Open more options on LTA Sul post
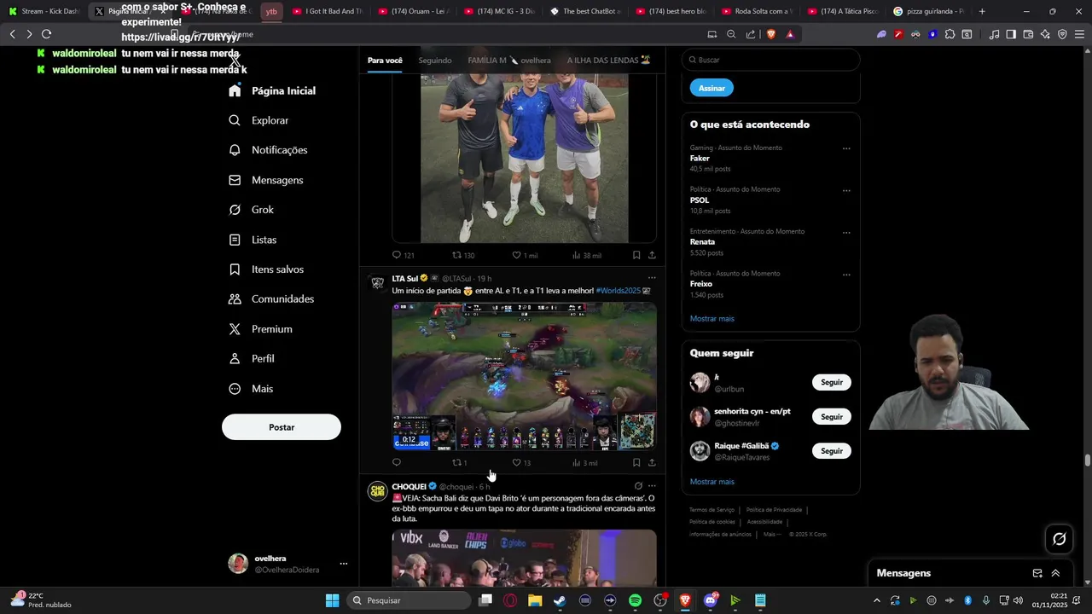The height and width of the screenshot is (614, 1092). (x=652, y=278)
